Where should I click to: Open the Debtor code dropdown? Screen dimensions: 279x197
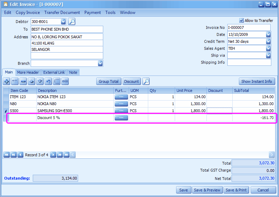pyautogui.click(x=63, y=22)
